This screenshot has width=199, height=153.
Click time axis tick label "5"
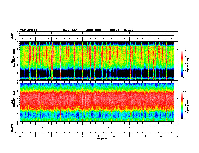98,136
